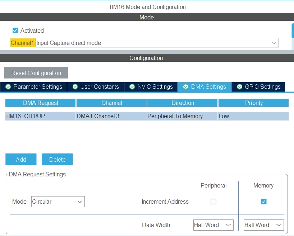294x236 pixels.
Task: Click the green check icon on GPIO Settings
Action: (240, 87)
